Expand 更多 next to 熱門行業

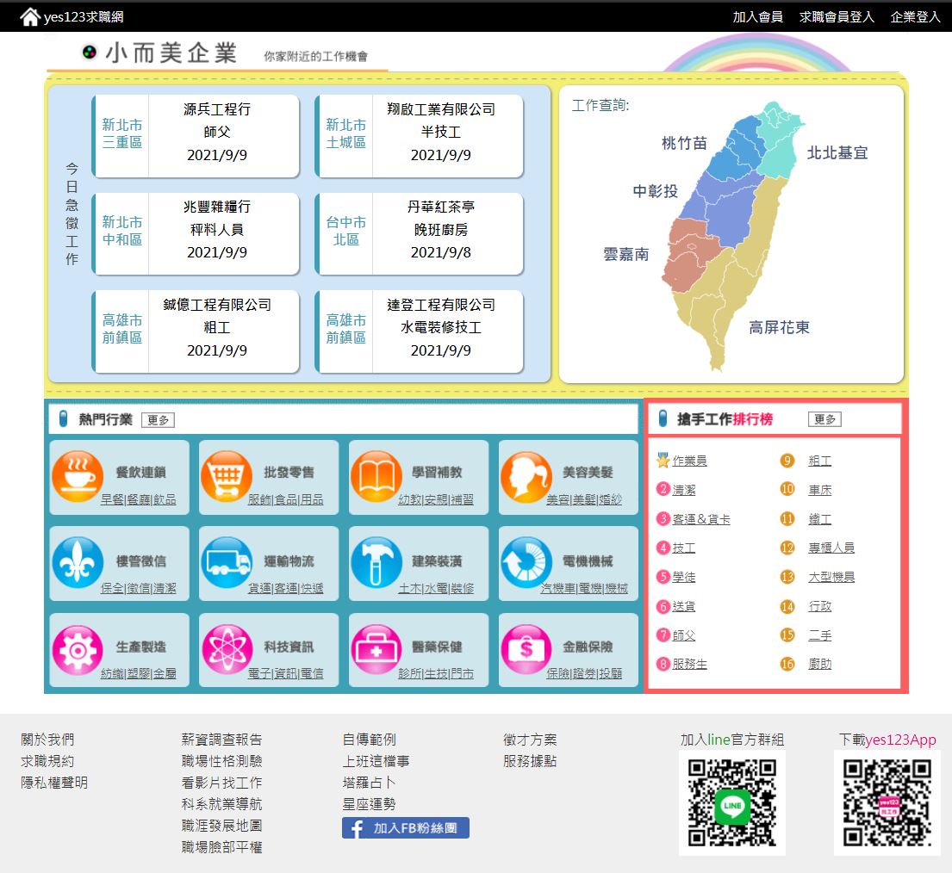[158, 420]
